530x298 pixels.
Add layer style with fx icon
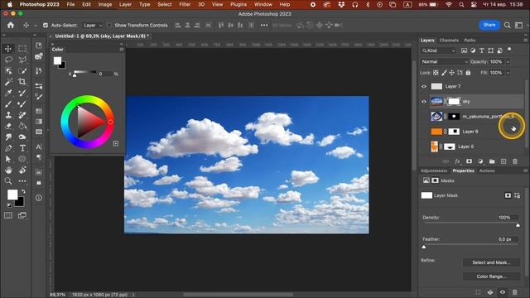tap(457, 161)
